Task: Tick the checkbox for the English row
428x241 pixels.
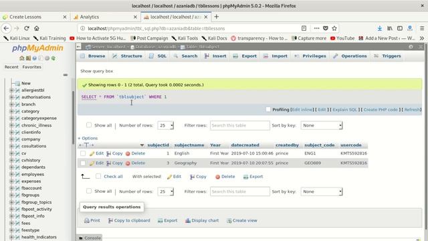Action: coord(83,153)
